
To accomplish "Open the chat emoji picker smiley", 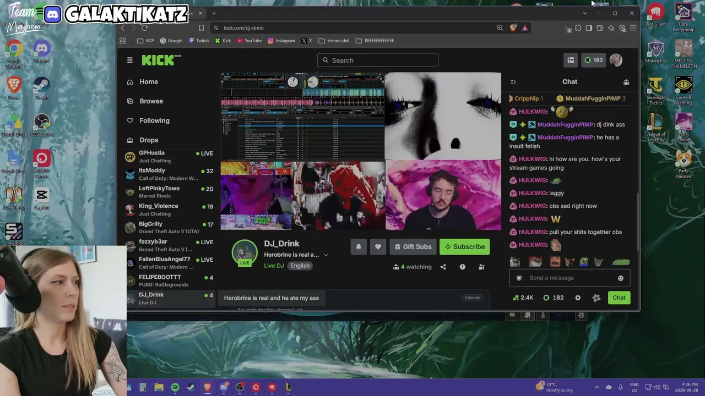I will (x=621, y=278).
